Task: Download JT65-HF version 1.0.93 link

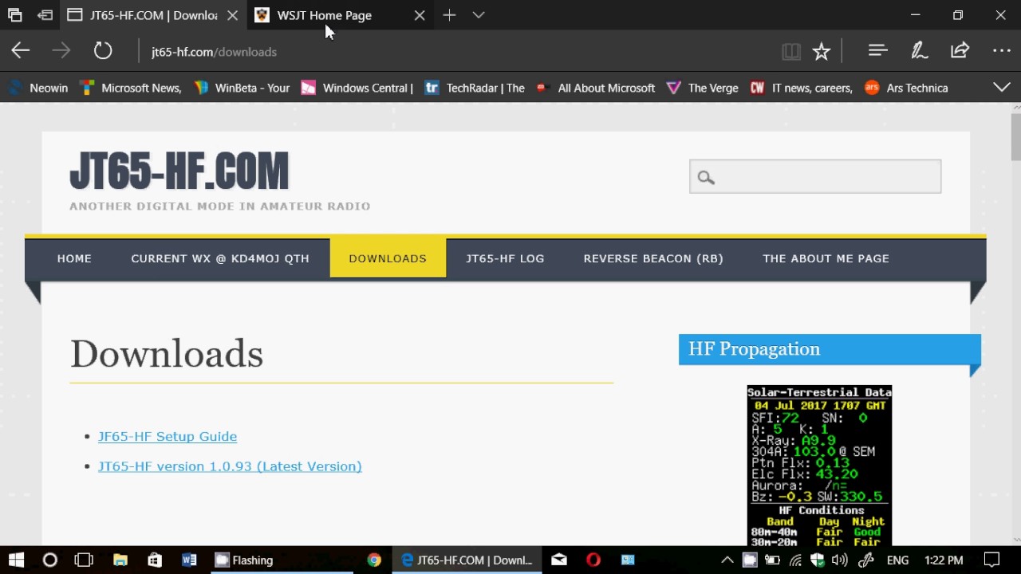Action: point(230,466)
